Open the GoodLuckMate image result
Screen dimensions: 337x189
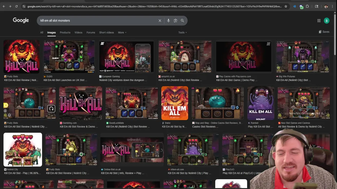coord(132,103)
